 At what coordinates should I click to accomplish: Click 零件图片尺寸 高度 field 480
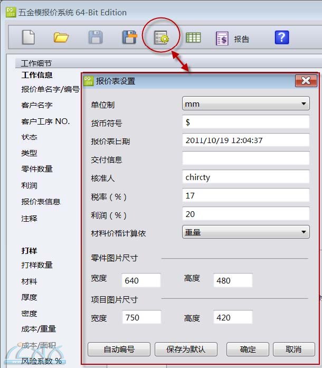click(233, 280)
